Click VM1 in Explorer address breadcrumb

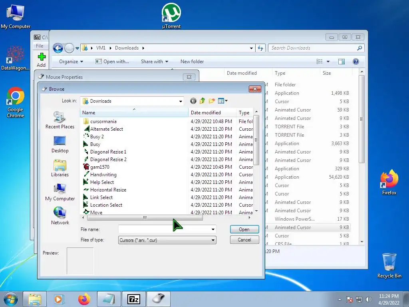coord(101,48)
